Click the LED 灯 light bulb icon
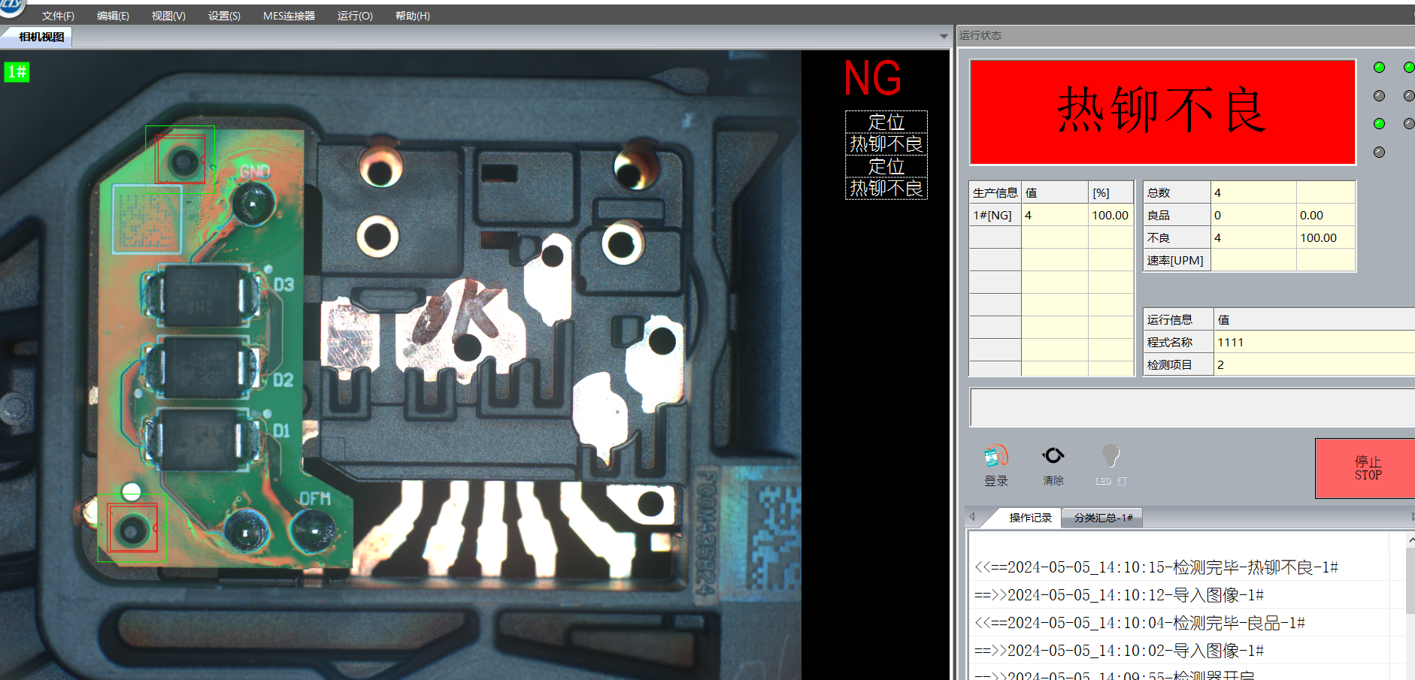The height and width of the screenshot is (680, 1415). pyautogui.click(x=1110, y=455)
